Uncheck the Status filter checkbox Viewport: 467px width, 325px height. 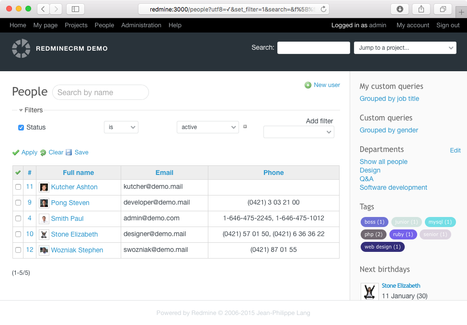coord(21,128)
